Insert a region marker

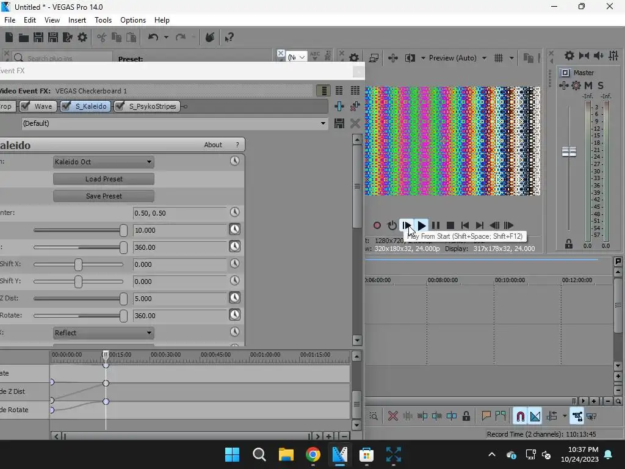[x=500, y=416]
